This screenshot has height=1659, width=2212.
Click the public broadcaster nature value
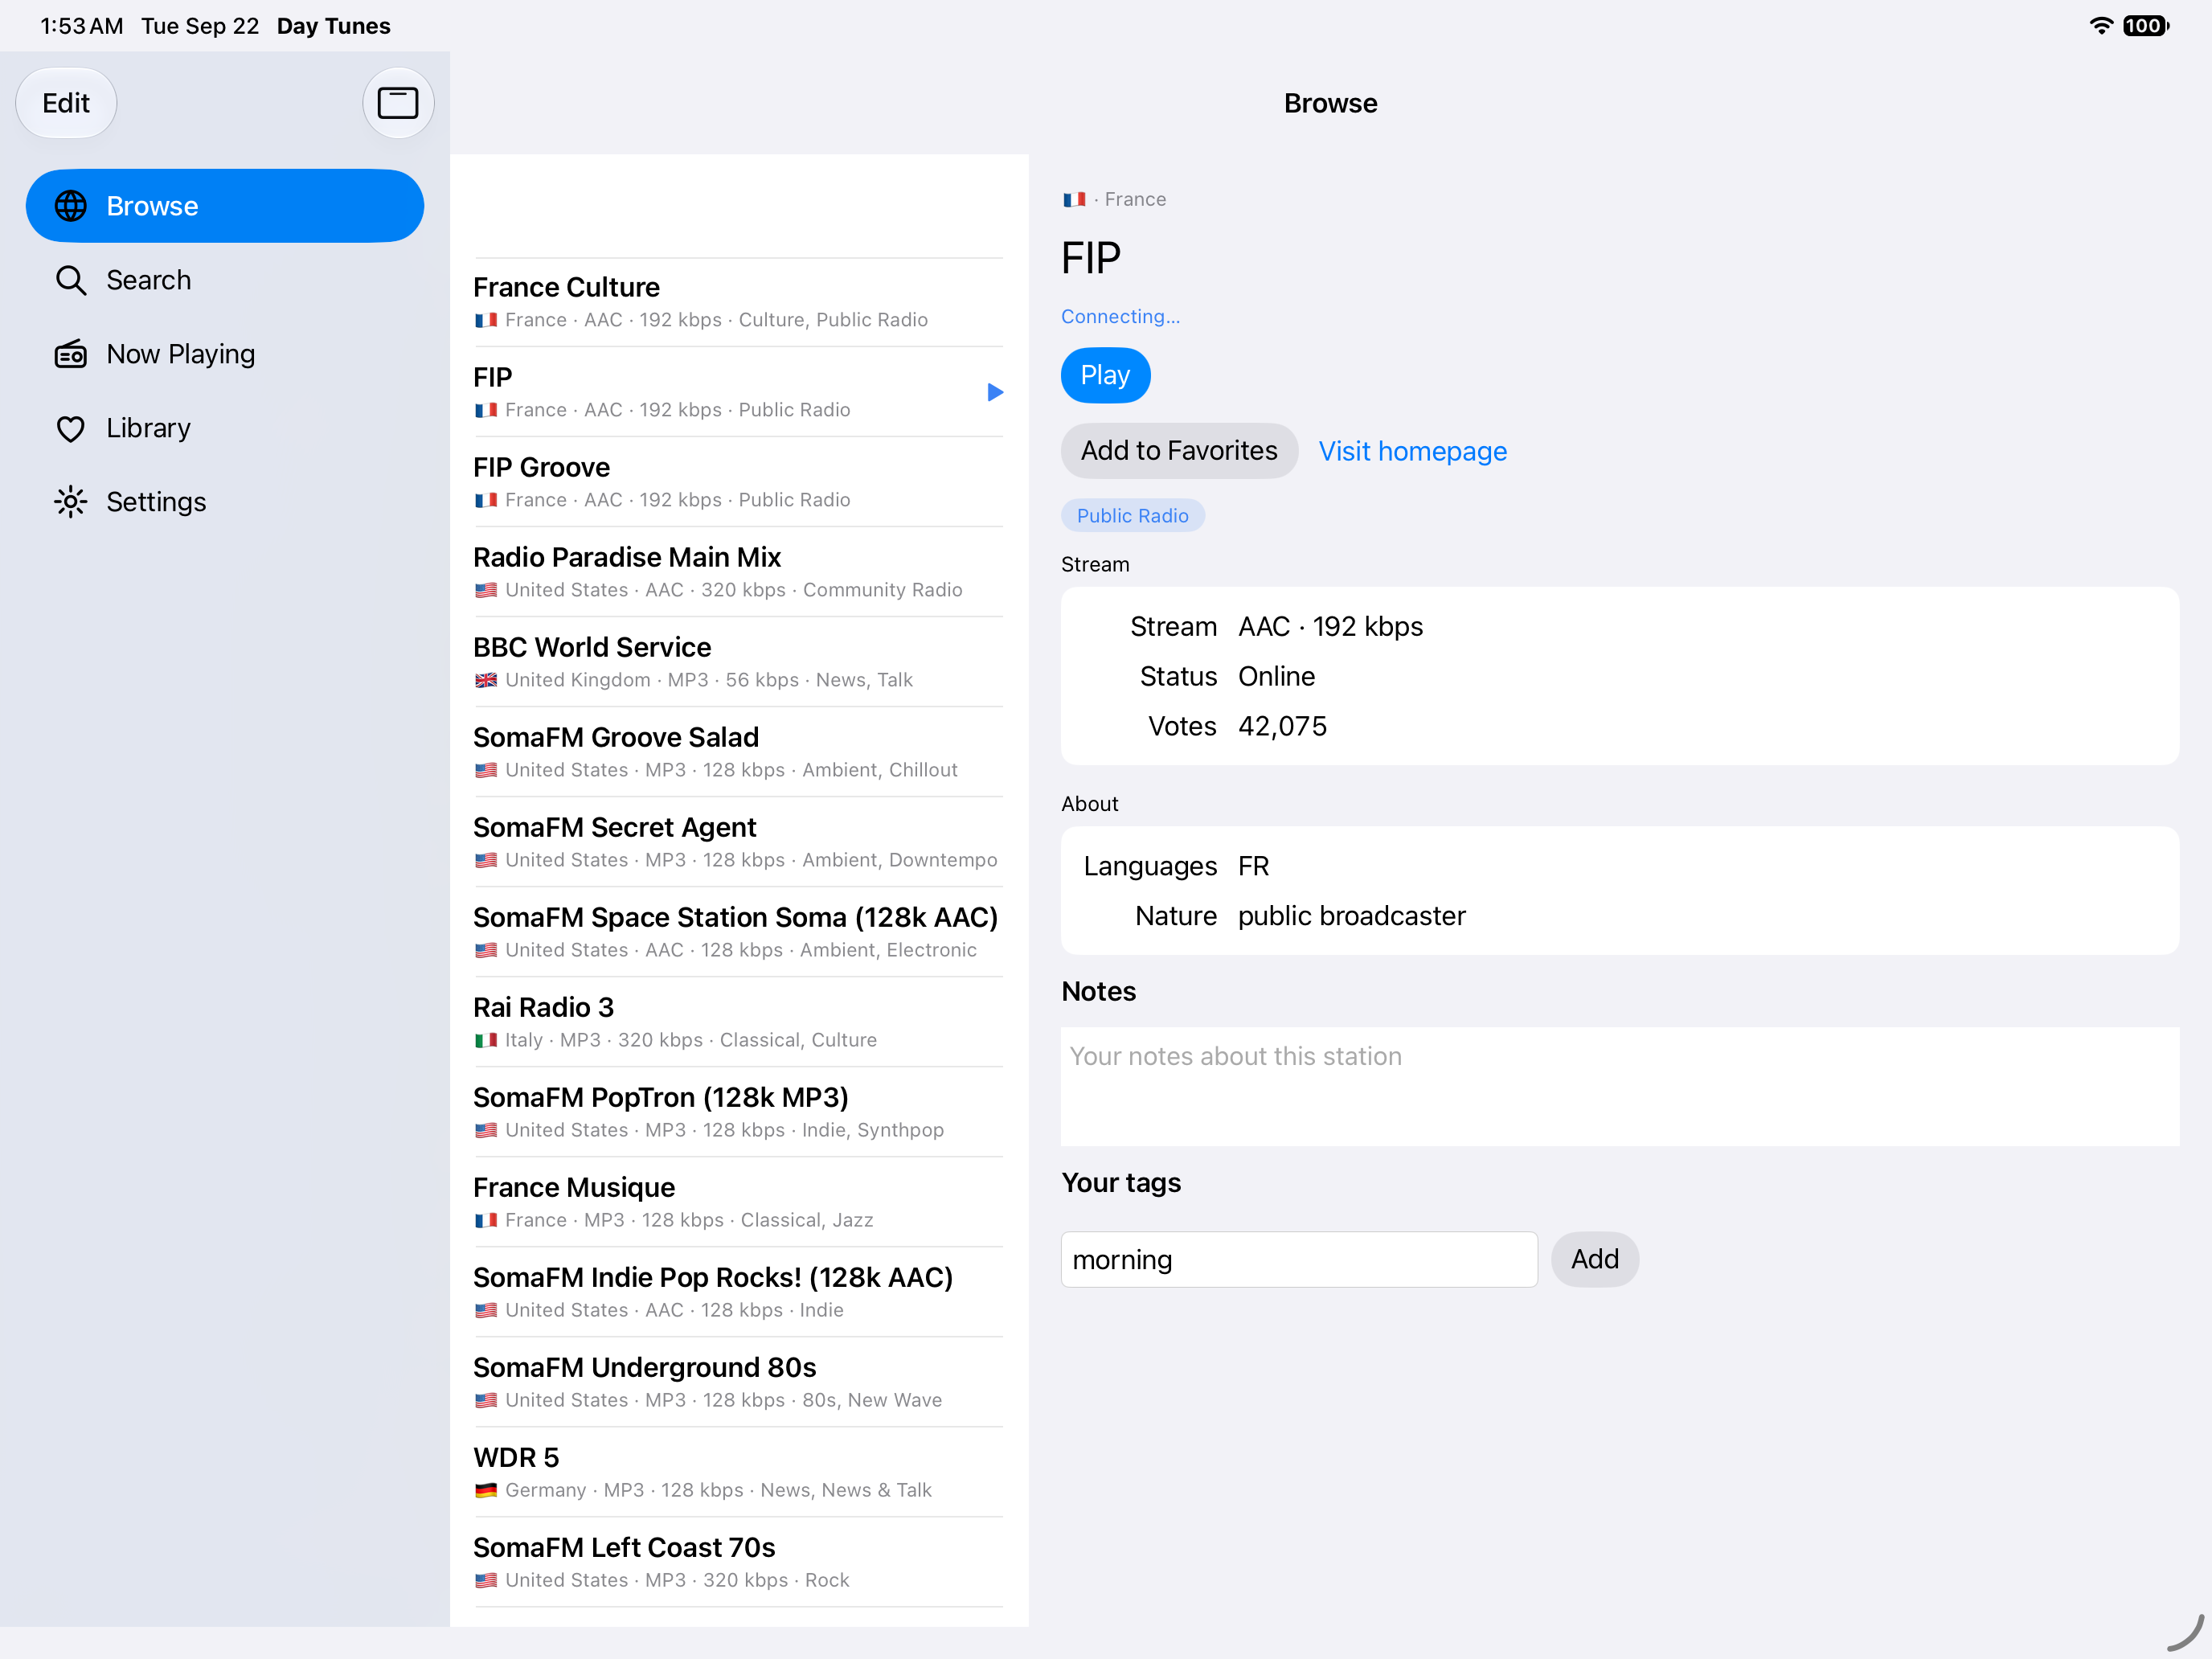[x=1351, y=916]
